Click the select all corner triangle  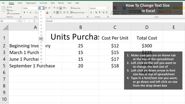(6, 27)
